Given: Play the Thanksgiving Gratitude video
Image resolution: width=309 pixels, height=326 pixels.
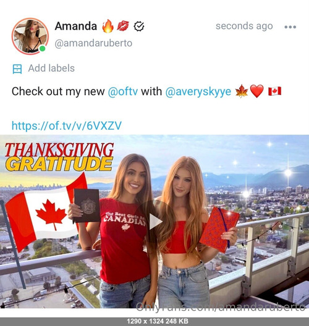Looking at the screenshot, I should point(156,222).
